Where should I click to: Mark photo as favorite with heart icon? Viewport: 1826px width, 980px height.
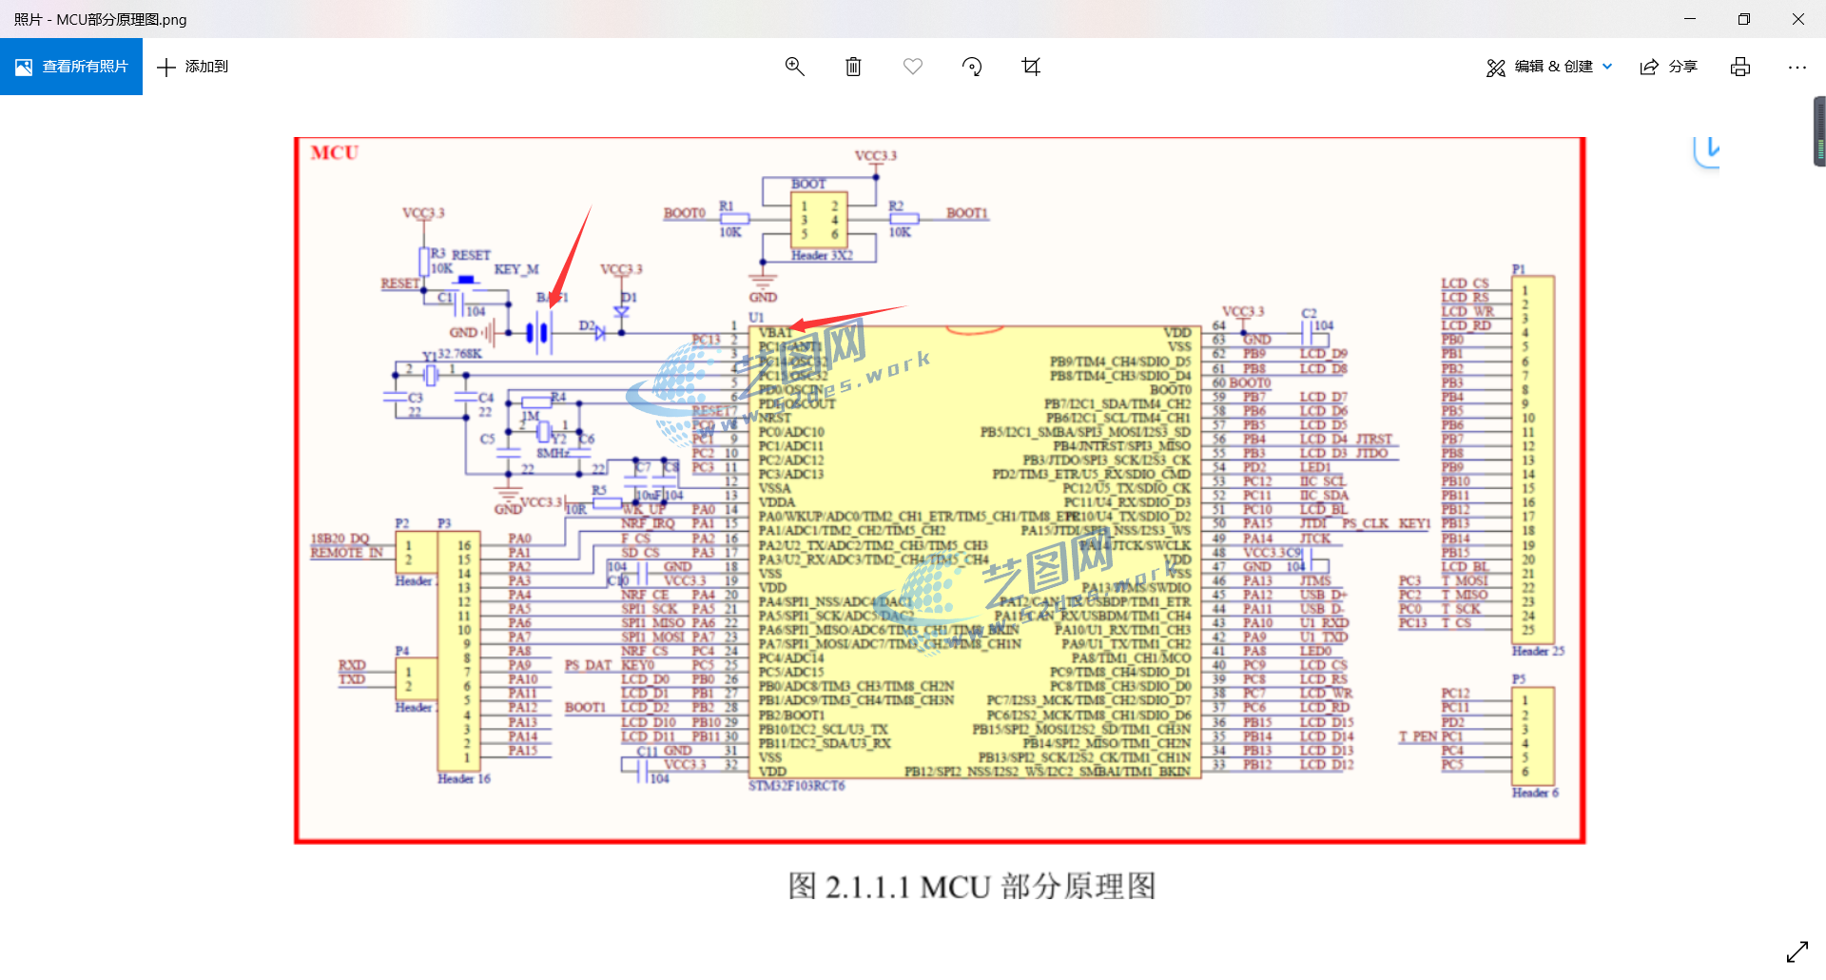click(x=913, y=67)
